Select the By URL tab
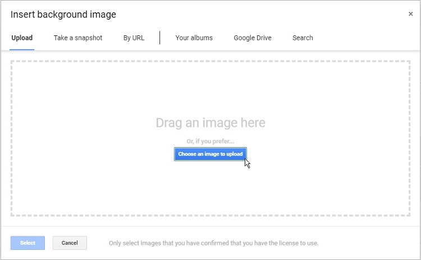This screenshot has height=260, width=421. pos(134,38)
